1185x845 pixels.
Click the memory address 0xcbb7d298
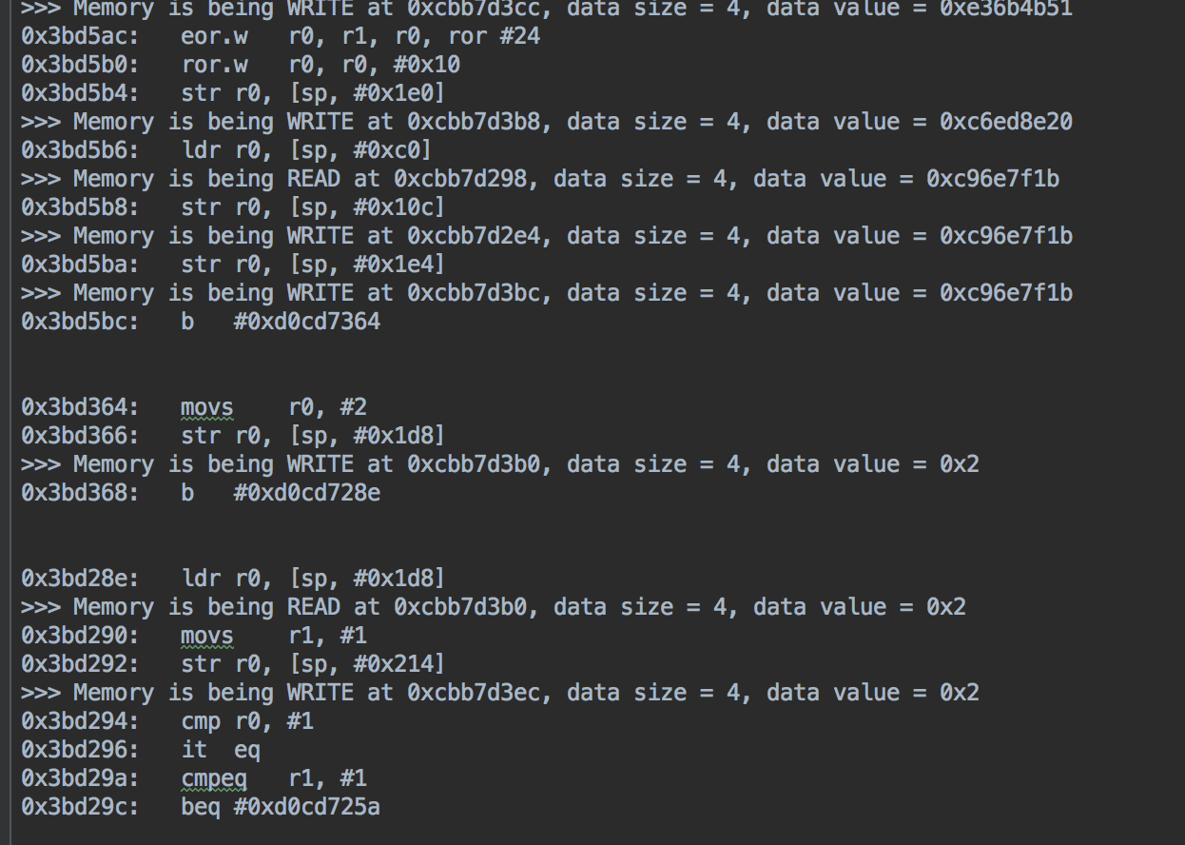466,179
